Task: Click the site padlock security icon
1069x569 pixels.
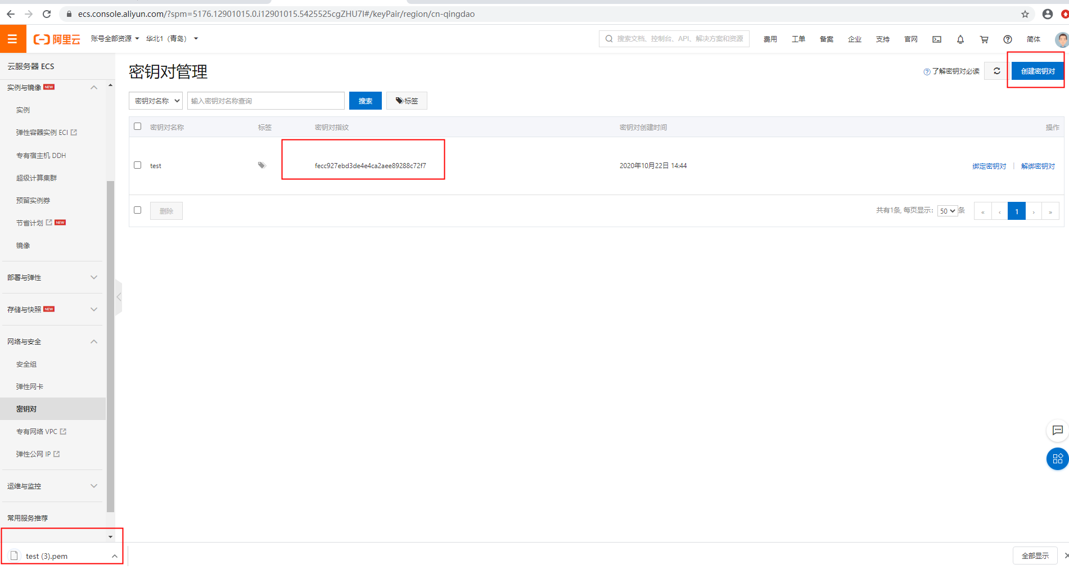Action: pyautogui.click(x=69, y=14)
